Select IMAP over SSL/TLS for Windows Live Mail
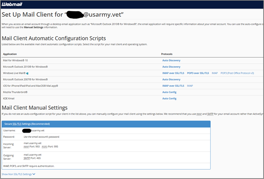 pyautogui.click(x=173, y=73)
